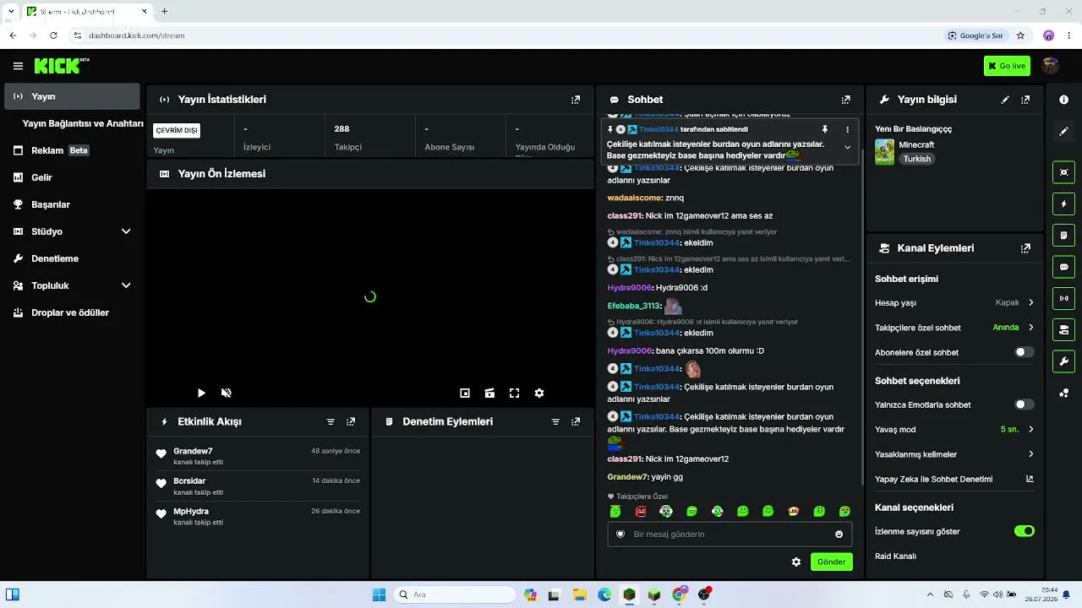1082x608 pixels.
Task: Filter the Denetim Eylemleri list
Action: click(x=555, y=421)
